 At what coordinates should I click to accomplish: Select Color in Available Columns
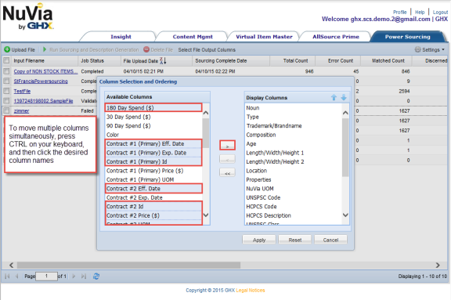tap(153, 135)
